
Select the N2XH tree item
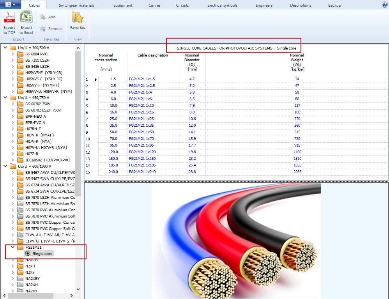tap(30, 266)
